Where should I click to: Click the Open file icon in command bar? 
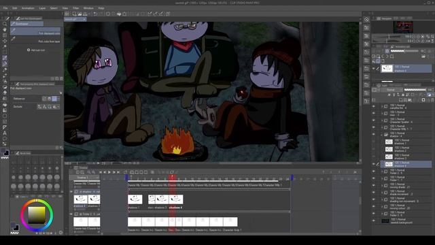80,14
